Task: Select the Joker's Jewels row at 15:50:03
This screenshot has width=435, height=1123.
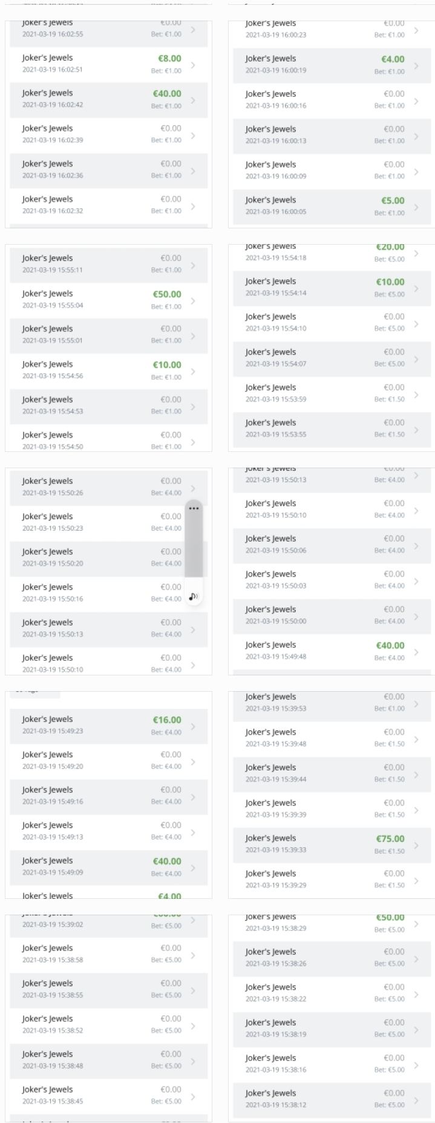Action: click(x=327, y=580)
